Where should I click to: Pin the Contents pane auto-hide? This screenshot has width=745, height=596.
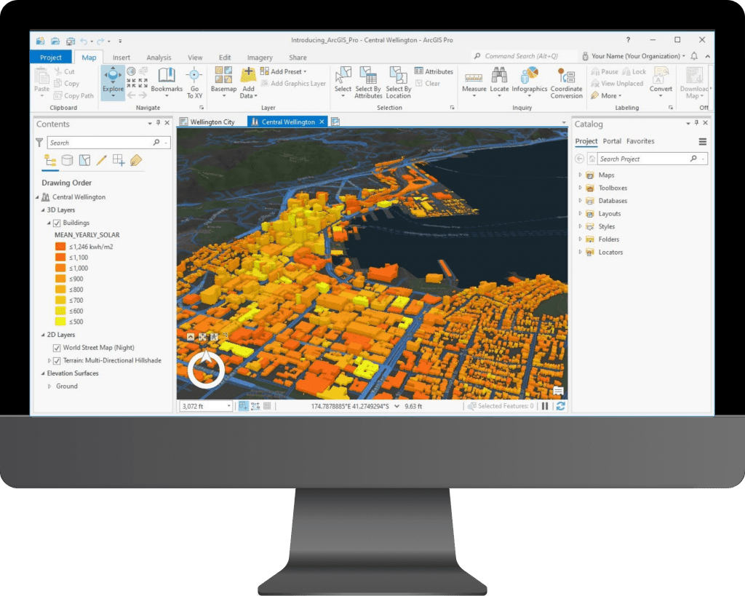pos(158,123)
